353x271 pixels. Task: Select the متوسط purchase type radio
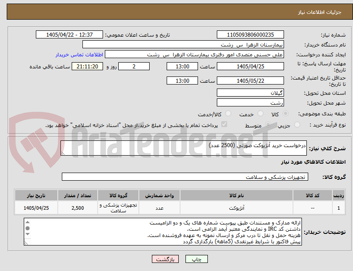pyautogui.click(x=268, y=124)
